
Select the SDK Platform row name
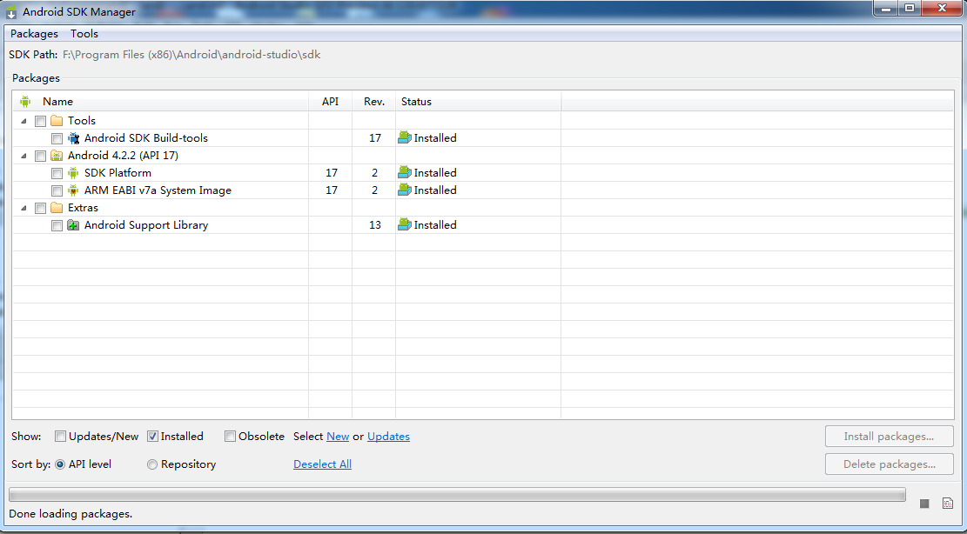[118, 173]
